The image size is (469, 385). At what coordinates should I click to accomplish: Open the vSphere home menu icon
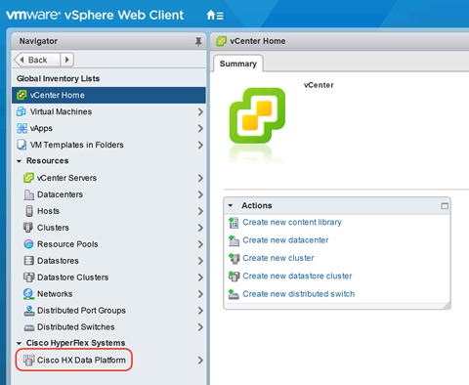point(215,15)
